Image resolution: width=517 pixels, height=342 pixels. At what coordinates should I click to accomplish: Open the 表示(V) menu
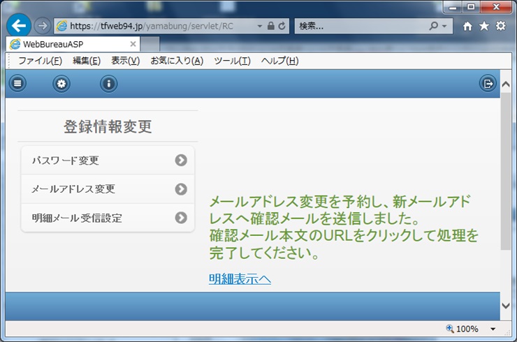125,61
